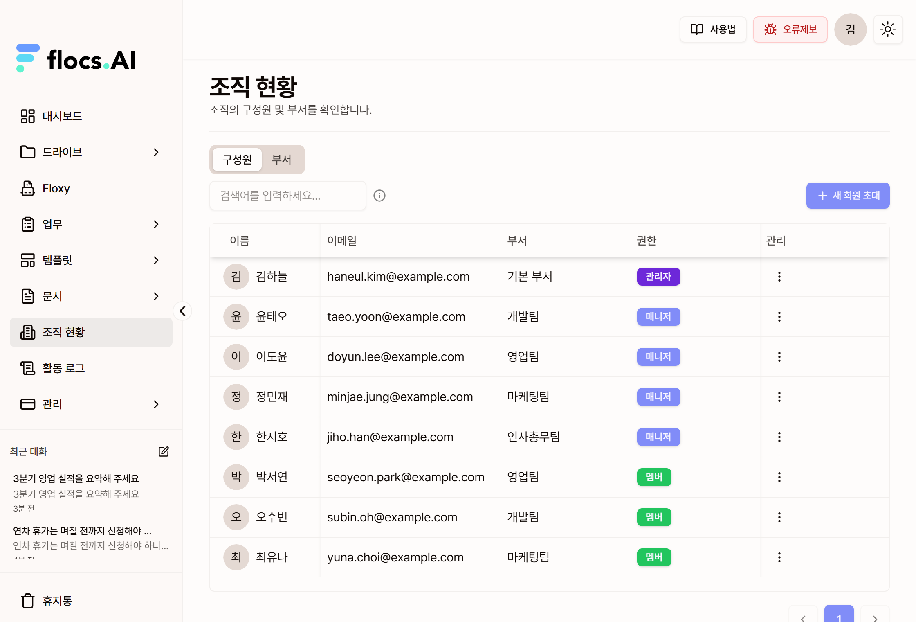Switch to the 부서 tab

click(x=282, y=160)
